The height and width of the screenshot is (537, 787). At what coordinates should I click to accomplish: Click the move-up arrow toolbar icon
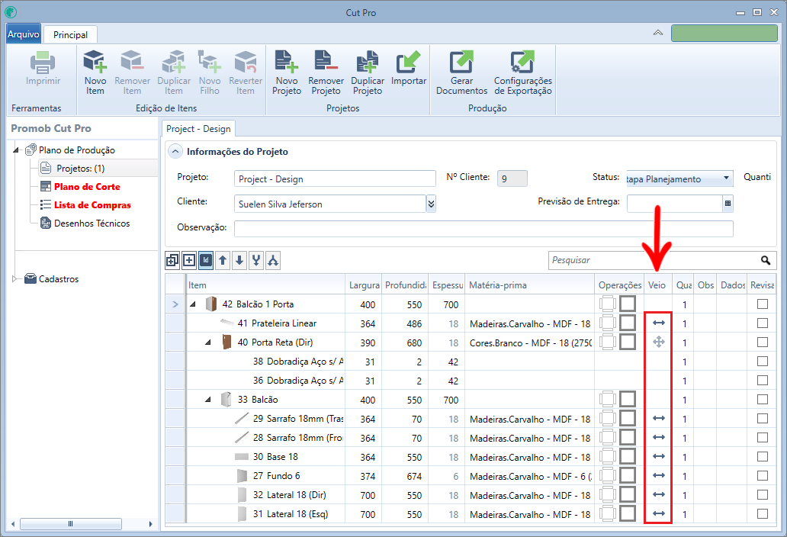pos(223,260)
